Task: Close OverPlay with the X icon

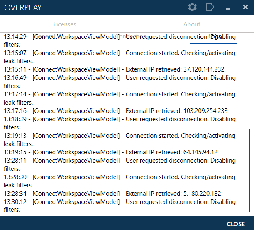Action: point(245,7)
